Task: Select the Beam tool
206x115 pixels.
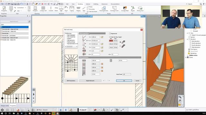Action: pyautogui.click(x=56, y=9)
